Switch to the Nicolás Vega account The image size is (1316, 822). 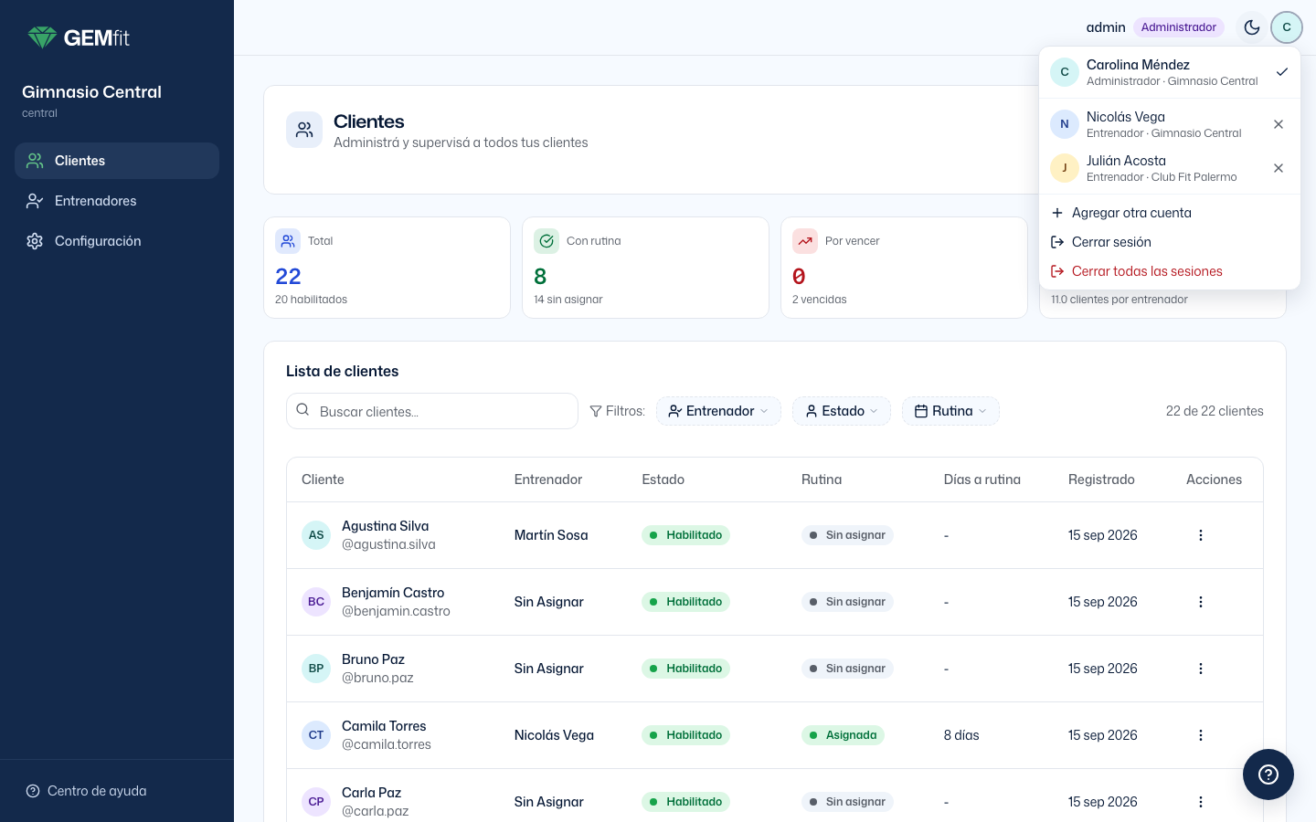[1153, 124]
